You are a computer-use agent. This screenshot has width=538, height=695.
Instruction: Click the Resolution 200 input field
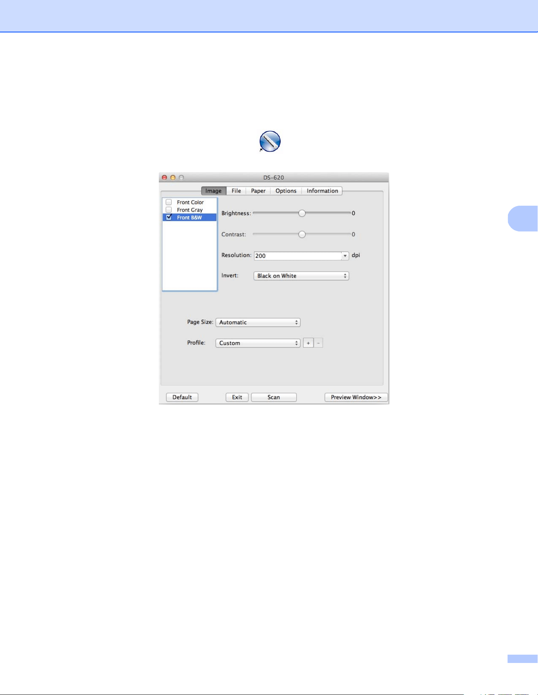pos(298,256)
